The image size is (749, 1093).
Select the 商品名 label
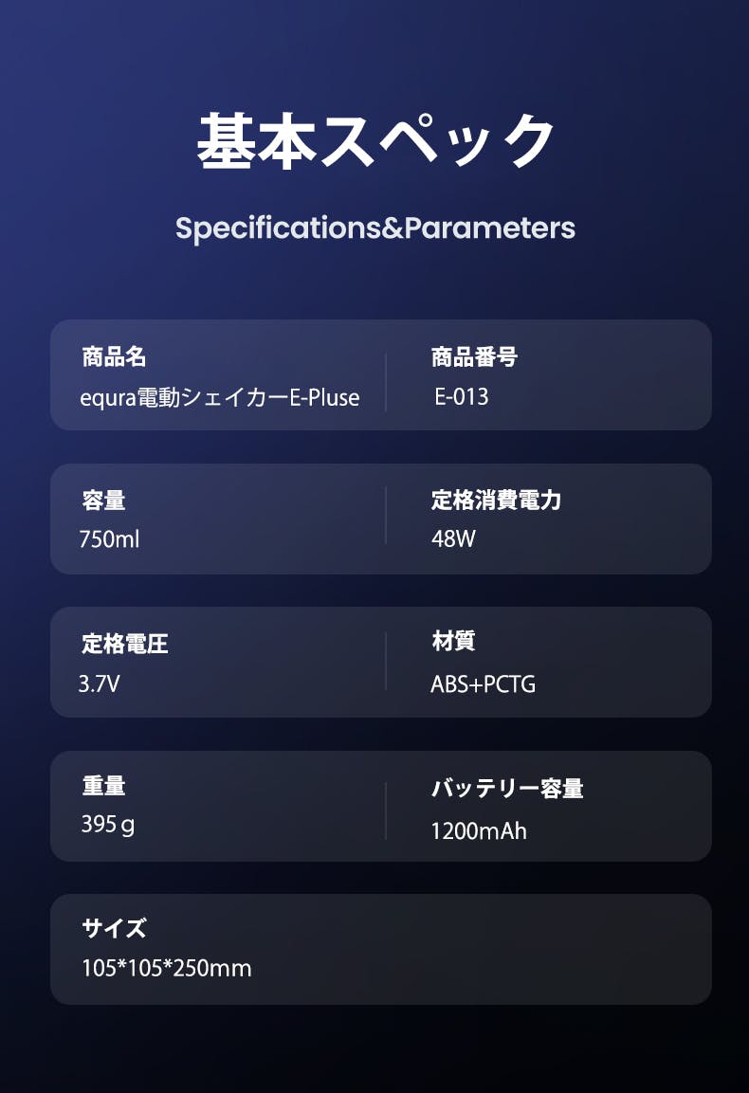[x=114, y=357]
